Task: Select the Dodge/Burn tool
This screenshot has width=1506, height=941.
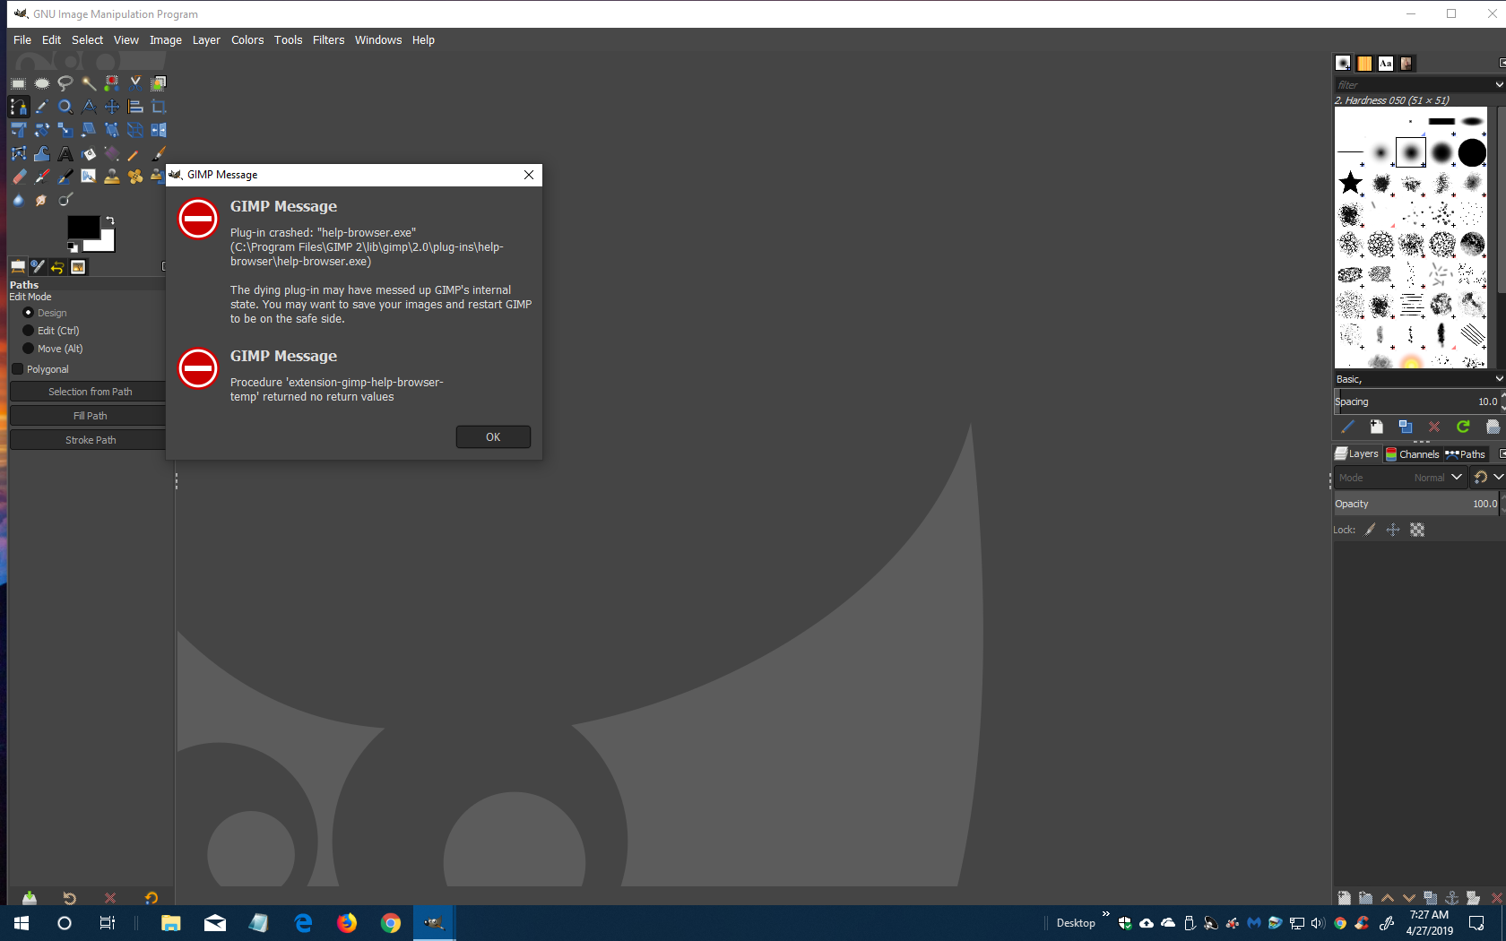Action: point(65,200)
